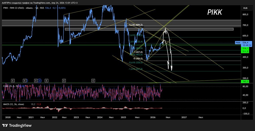Click the 2023 time axis label
255x131 pixels.
76,117
